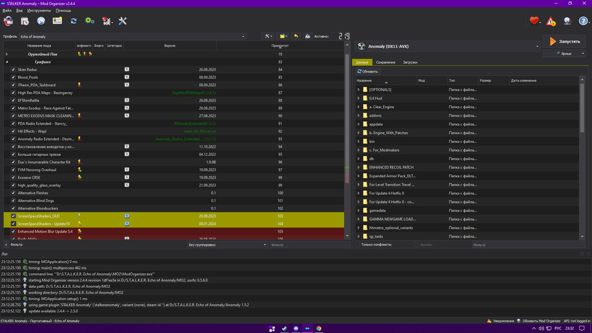Click the blue question mark help icon
The width and height of the screenshot is (592, 333).
coord(583,21)
